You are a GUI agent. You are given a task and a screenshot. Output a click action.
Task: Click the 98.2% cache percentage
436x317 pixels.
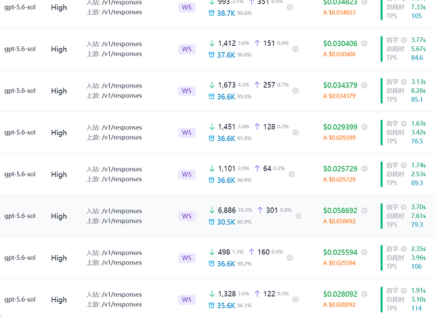(244, 264)
